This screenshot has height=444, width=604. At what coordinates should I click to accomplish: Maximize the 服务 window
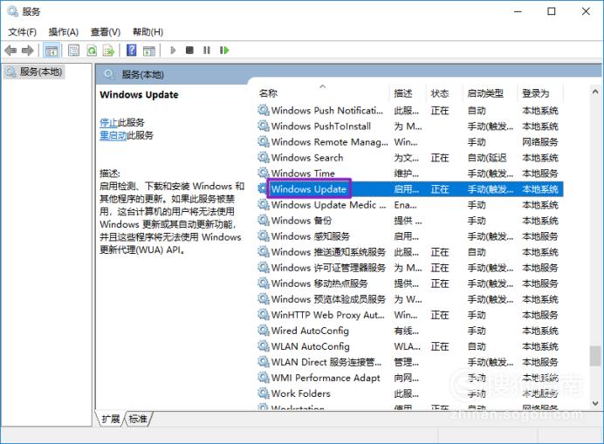[x=552, y=11]
